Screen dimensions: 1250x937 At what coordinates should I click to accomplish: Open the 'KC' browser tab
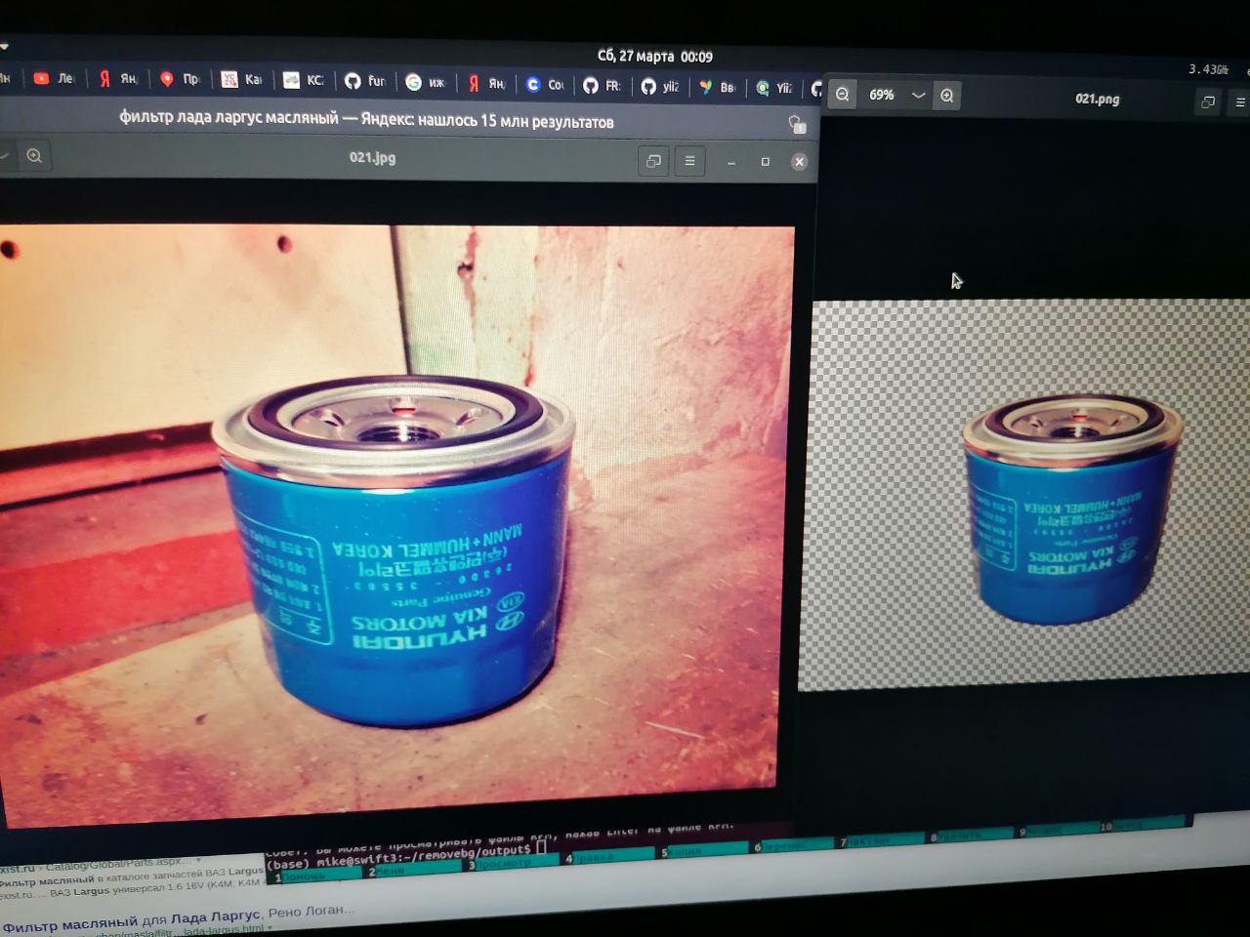pos(304,80)
